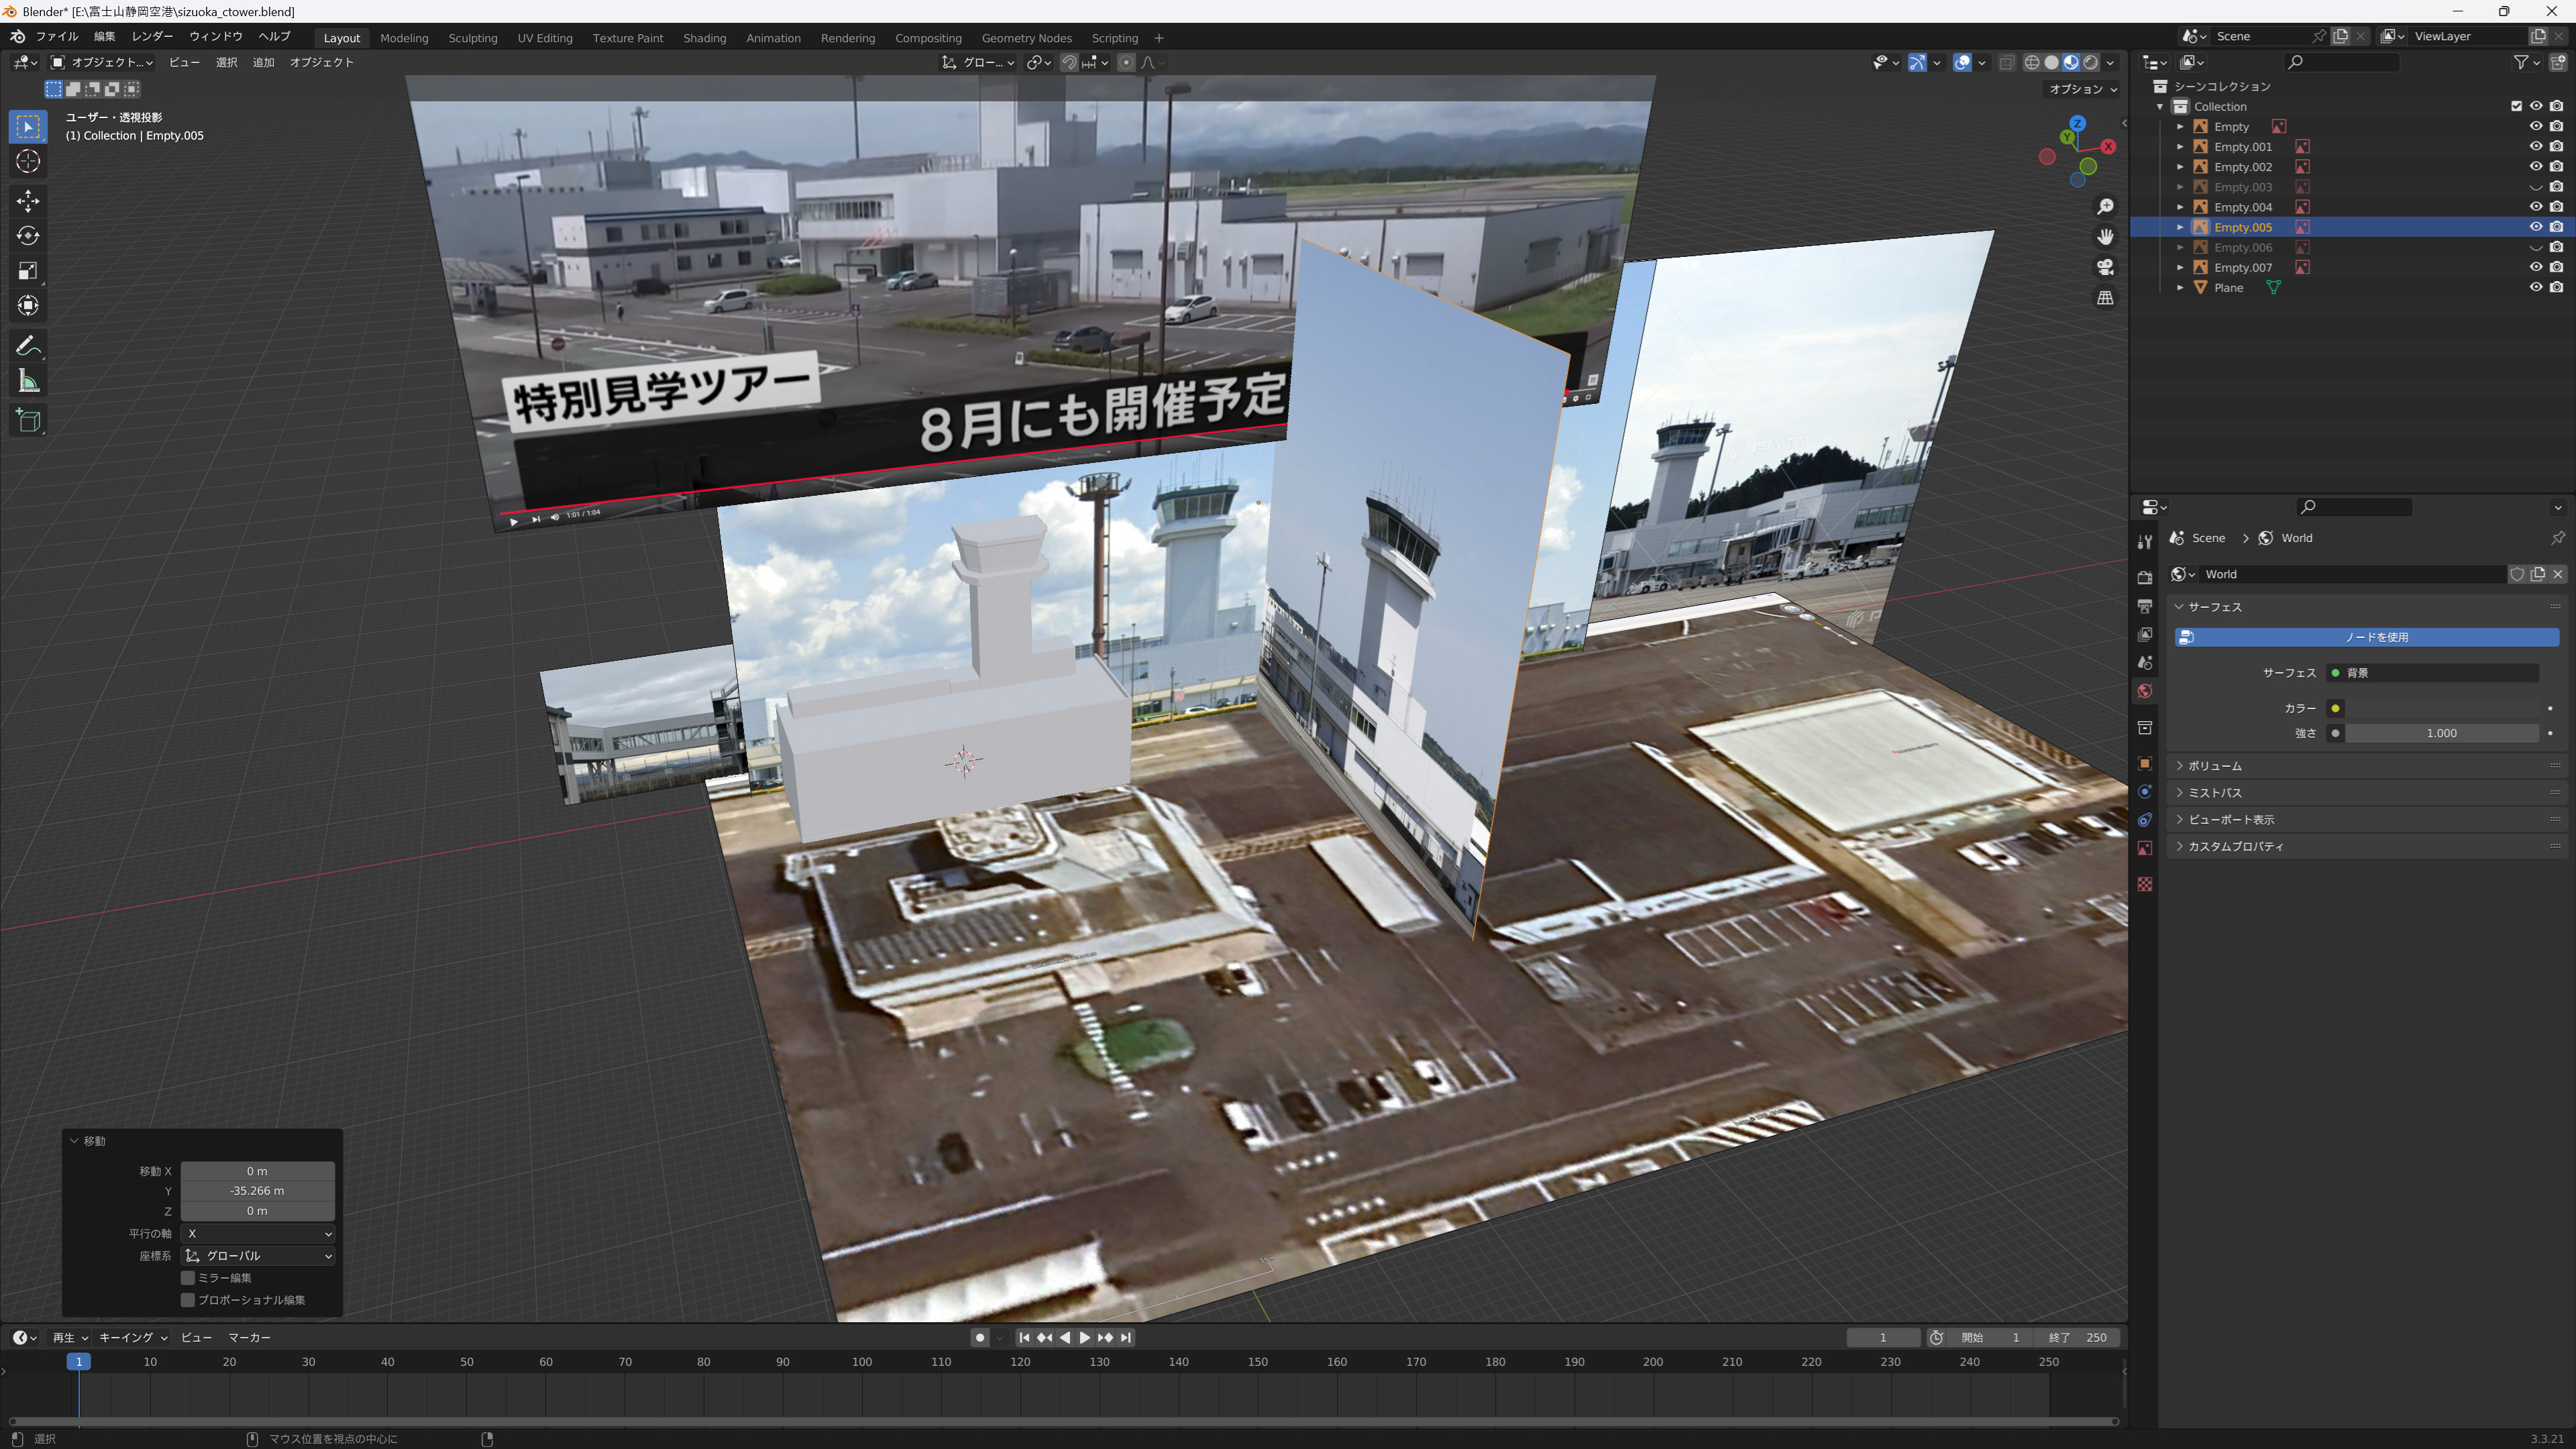The image size is (2576, 1449).
Task: Open the Tool properties tab icon
Action: [2144, 541]
